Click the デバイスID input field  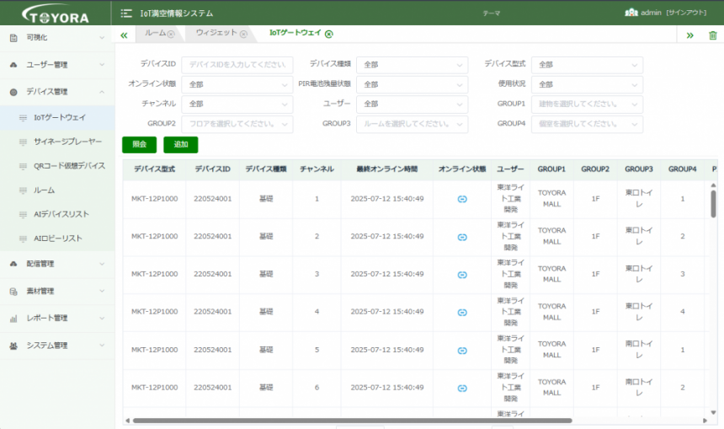pos(237,65)
